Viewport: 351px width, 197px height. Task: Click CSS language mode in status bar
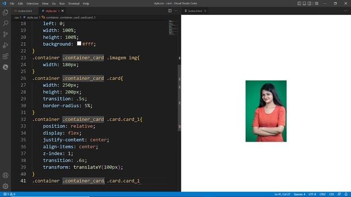click(331, 194)
